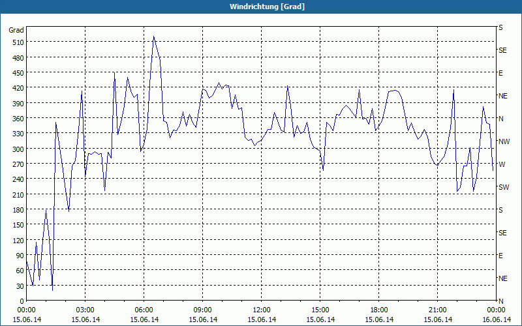Click the y-axis value 480
Screen dimensions: 522x326
coord(18,57)
